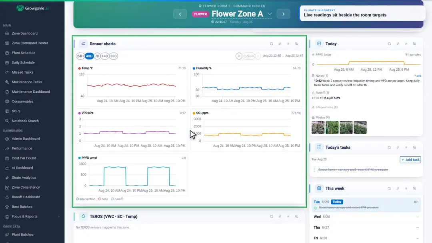Hide Today's tasks widget
The height and width of the screenshot is (243, 432).
click(x=415, y=147)
